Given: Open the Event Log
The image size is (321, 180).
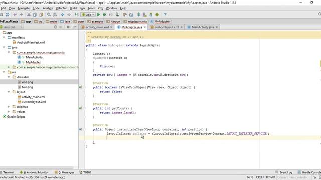Looking at the screenshot, I should (284, 172).
